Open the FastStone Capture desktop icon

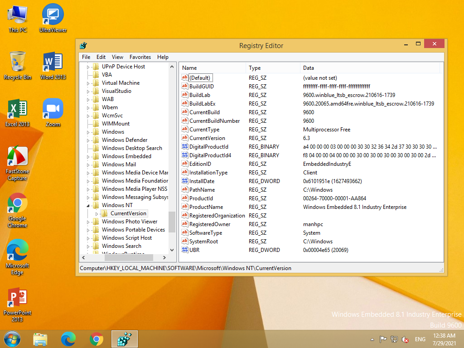pos(17,157)
